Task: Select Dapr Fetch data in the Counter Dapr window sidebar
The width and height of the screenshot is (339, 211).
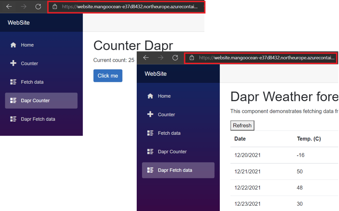Action: click(x=38, y=119)
